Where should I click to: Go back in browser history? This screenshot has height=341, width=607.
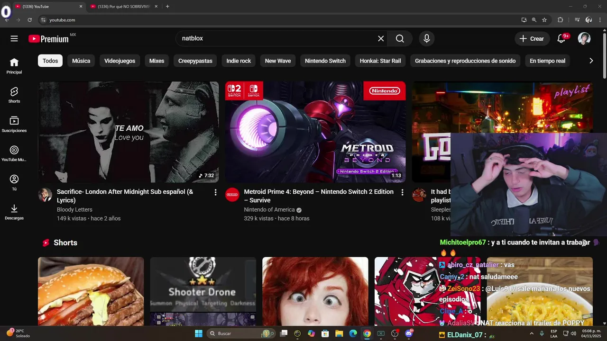(x=7, y=20)
